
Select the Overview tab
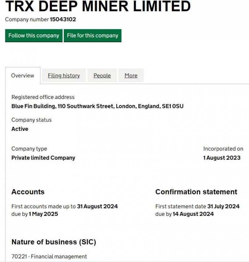[x=23, y=76]
